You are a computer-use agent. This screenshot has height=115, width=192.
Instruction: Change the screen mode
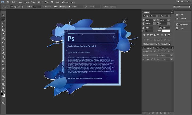pyautogui.click(x=3, y=103)
